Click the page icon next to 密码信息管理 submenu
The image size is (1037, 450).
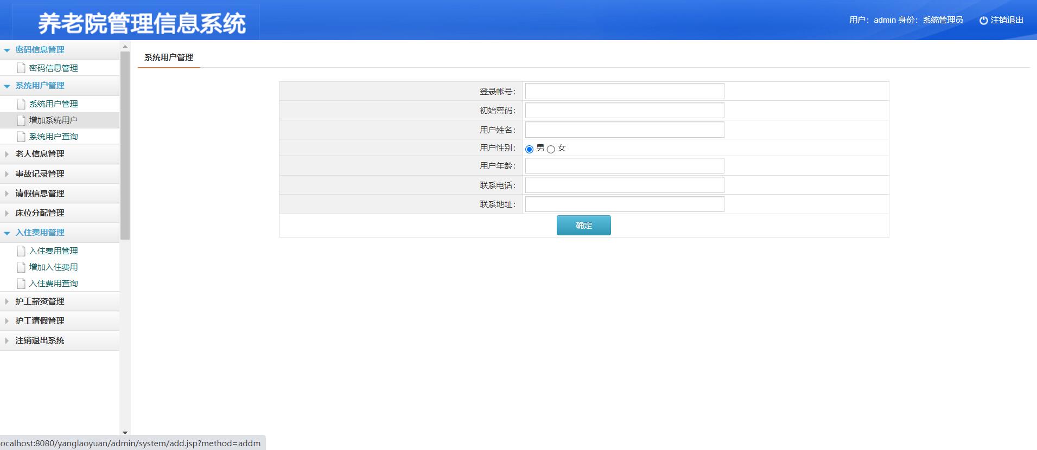21,68
